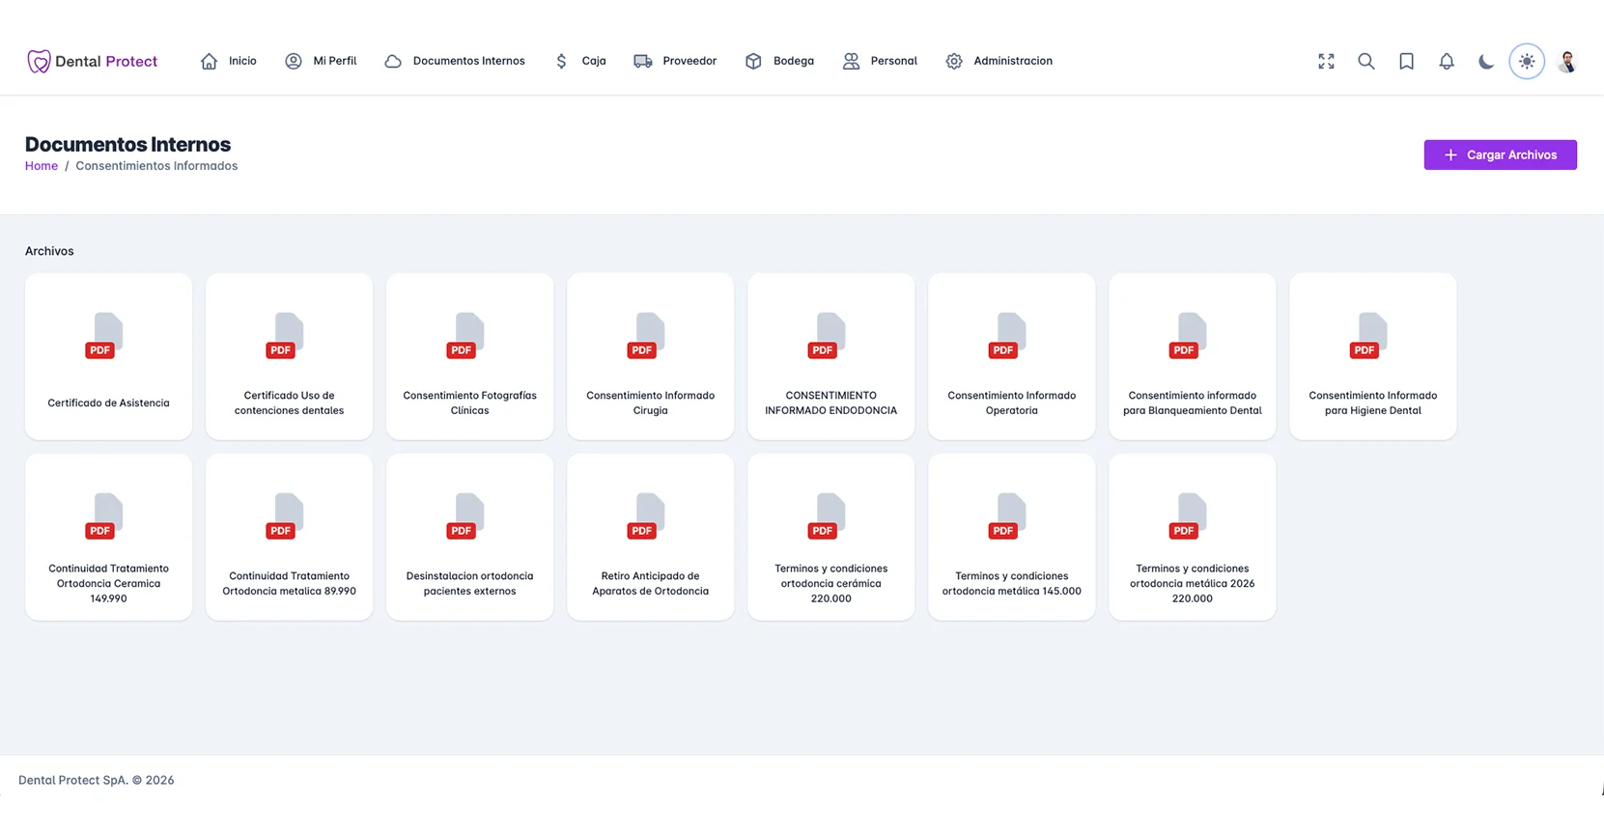Open PDF icon of CONSENTIMIENTO INFORMADO ENDODONCIA
Screen dimensions: 1604x833
coord(827,336)
